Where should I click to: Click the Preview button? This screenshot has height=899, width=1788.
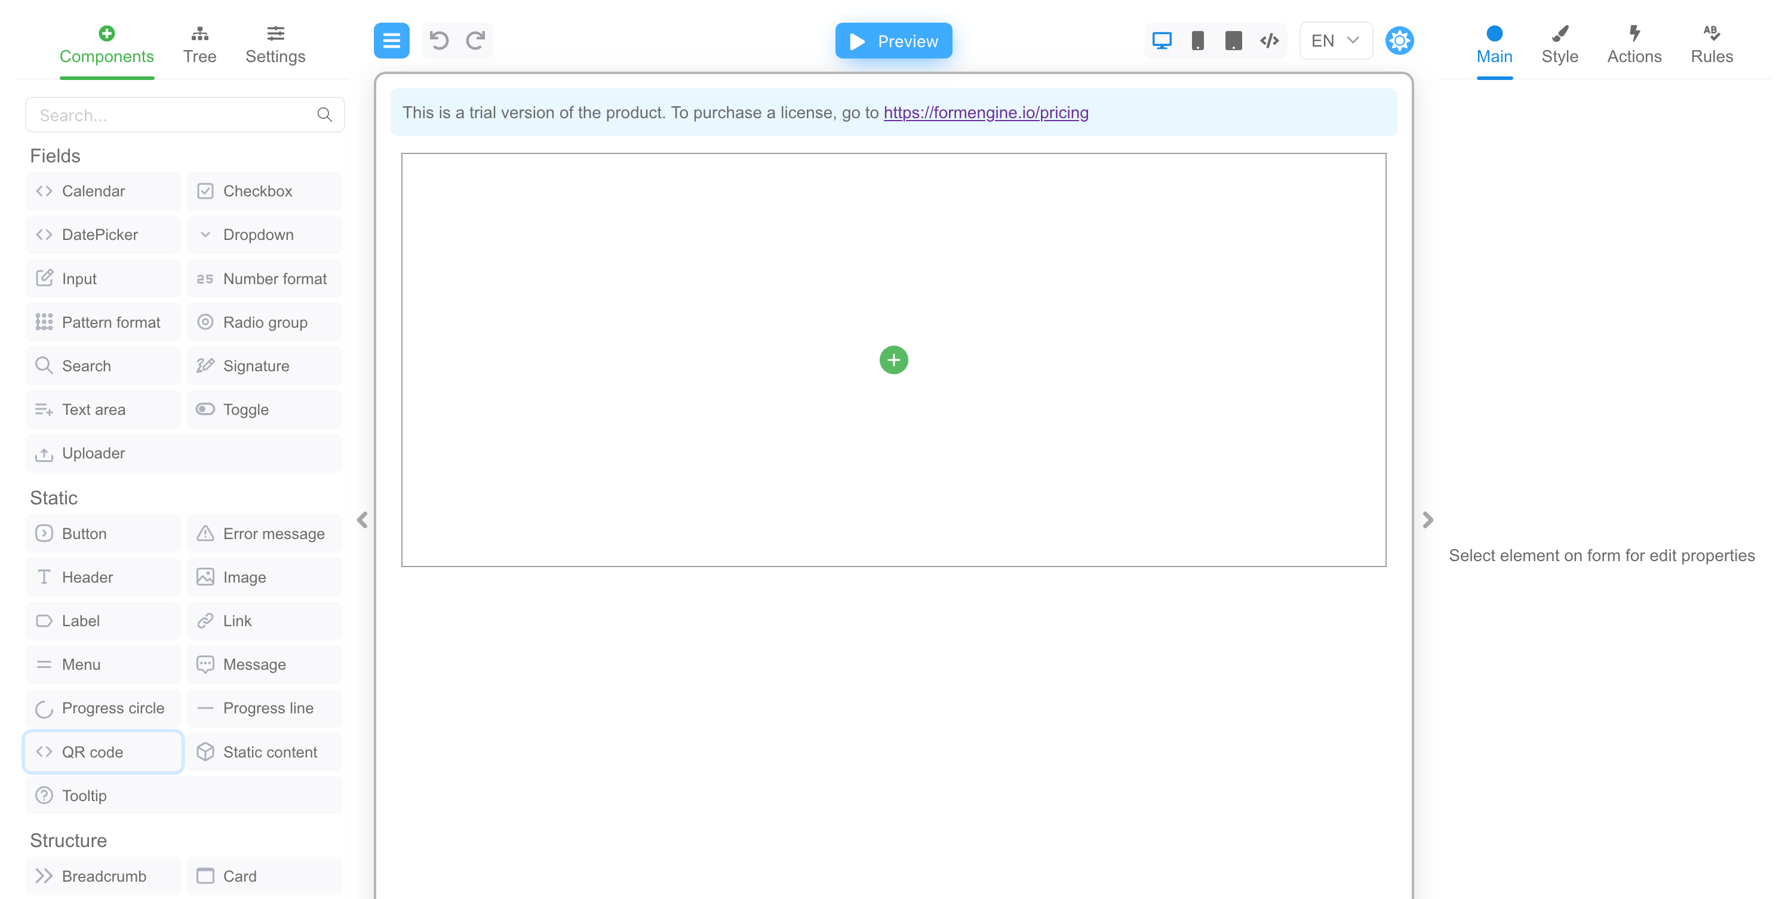[892, 40]
